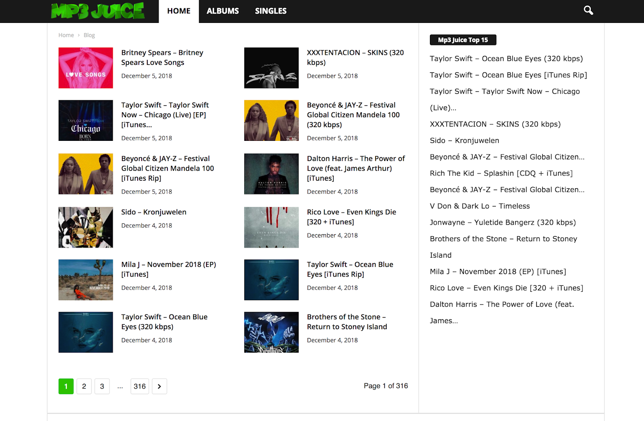Open Sido – Kronjuwelen post title
This screenshot has height=421, width=644.
point(154,212)
